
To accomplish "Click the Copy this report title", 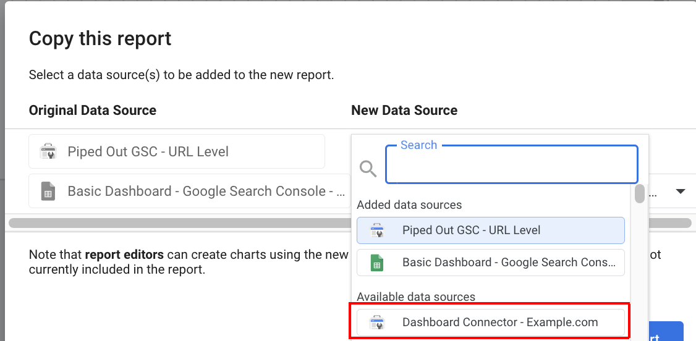I will [100, 38].
